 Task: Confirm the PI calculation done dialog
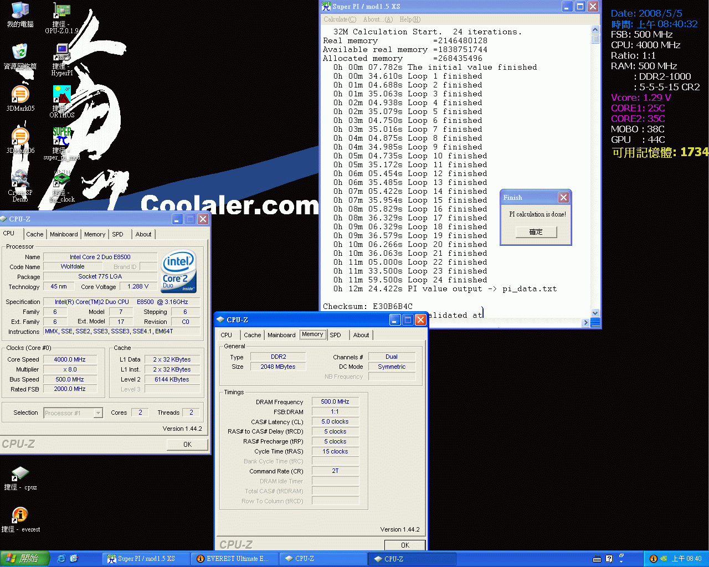pyautogui.click(x=536, y=232)
